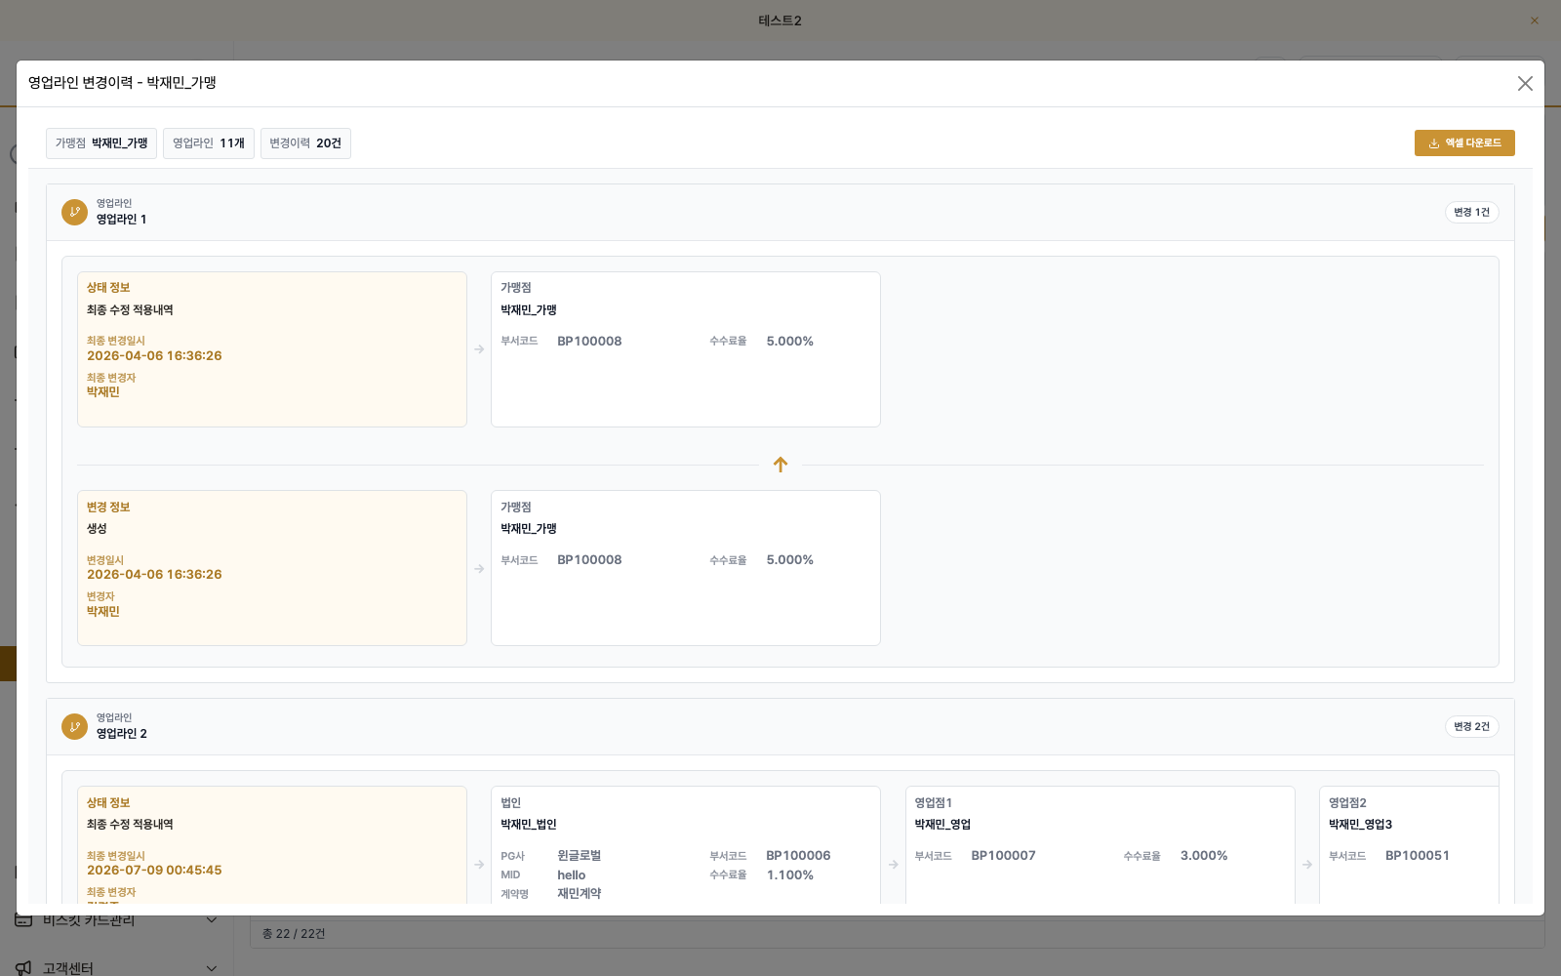Close the 테스트2 background window

[x=1535, y=20]
